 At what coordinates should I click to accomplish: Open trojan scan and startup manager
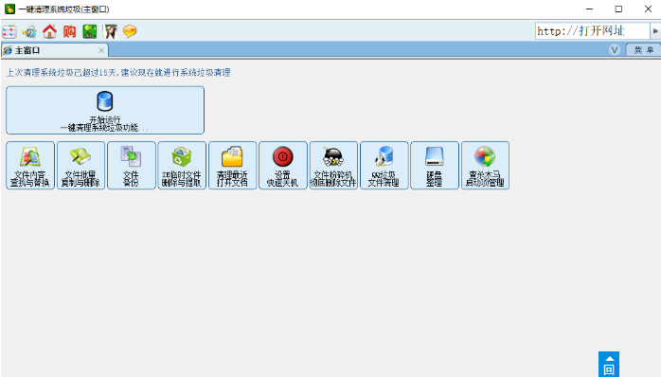pyautogui.click(x=485, y=166)
